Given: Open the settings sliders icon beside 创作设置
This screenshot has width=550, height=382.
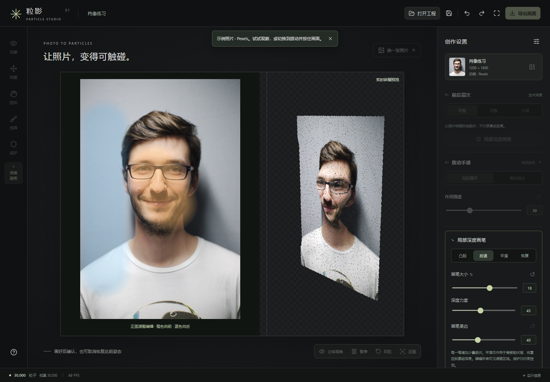Looking at the screenshot, I should 536,42.
